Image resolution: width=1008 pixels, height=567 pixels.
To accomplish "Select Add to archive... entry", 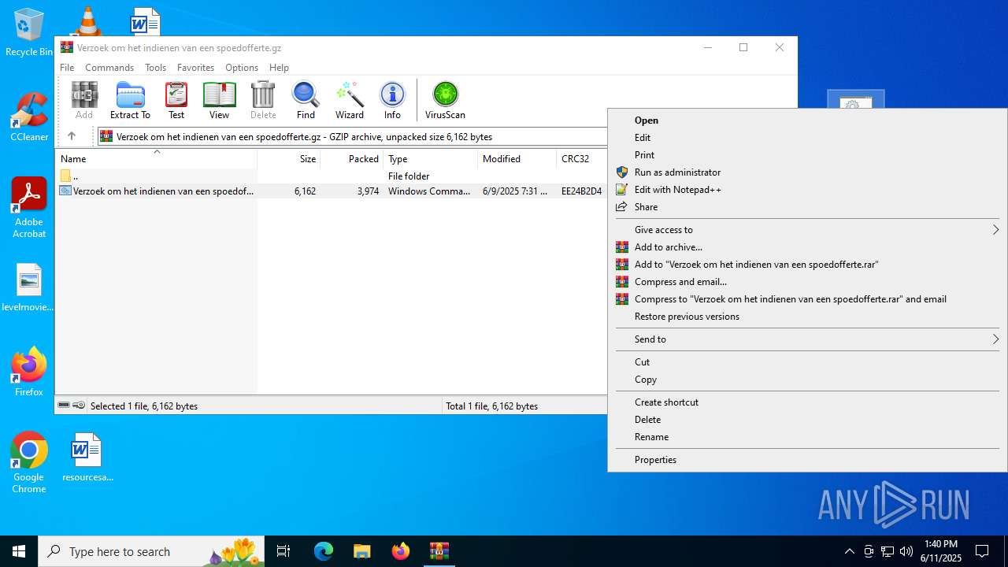I will pos(807,247).
